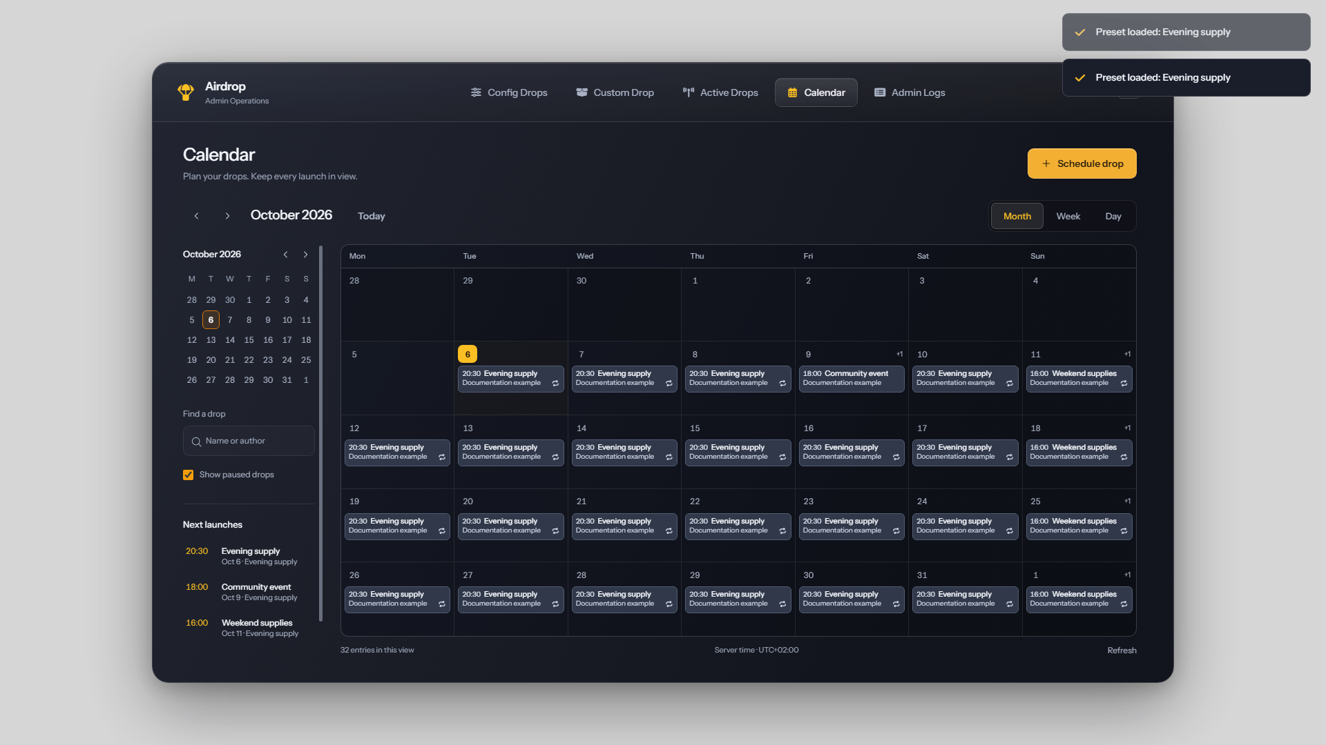Image resolution: width=1326 pixels, height=745 pixels.
Task: Click the Refresh link below calendar
Action: click(x=1122, y=650)
